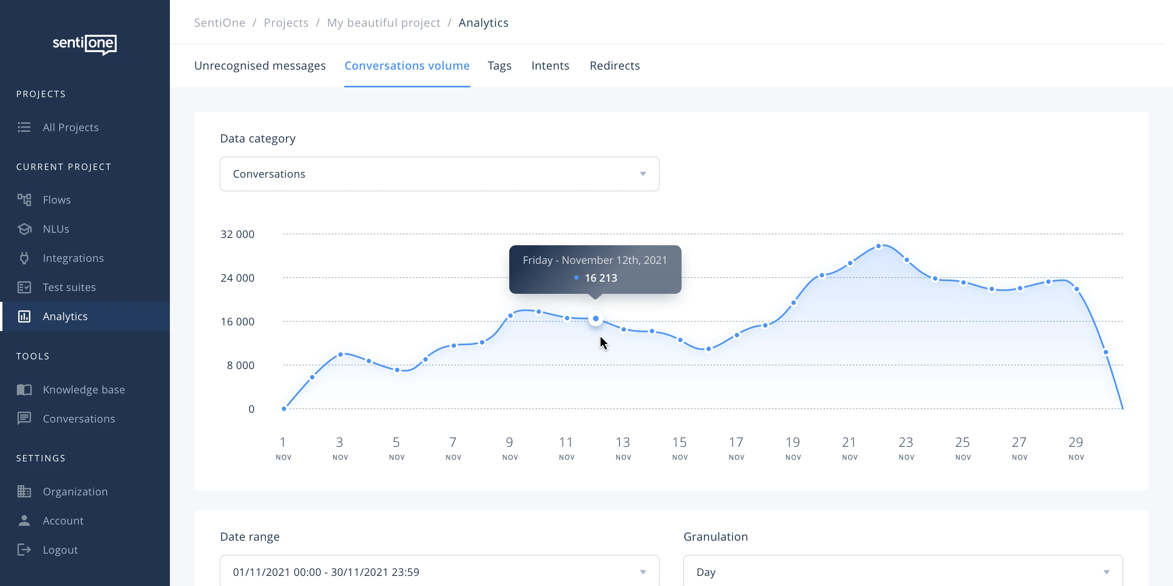The height and width of the screenshot is (586, 1173).
Task: Click the Flows icon in sidebar
Action: (24, 200)
